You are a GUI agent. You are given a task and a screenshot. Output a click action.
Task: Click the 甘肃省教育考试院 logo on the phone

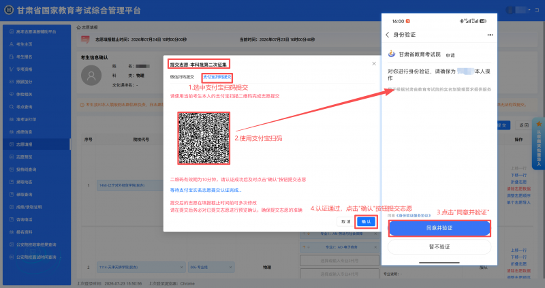(392, 54)
